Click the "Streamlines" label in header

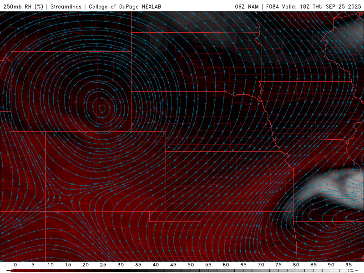tap(66, 7)
